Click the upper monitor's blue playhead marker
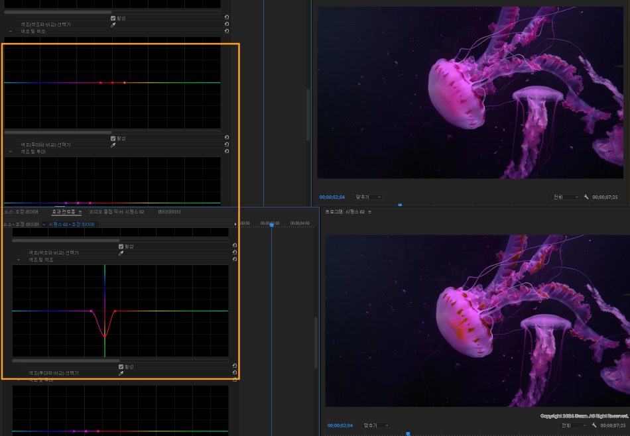Screen dimensions: 630x436 [x=400, y=205]
